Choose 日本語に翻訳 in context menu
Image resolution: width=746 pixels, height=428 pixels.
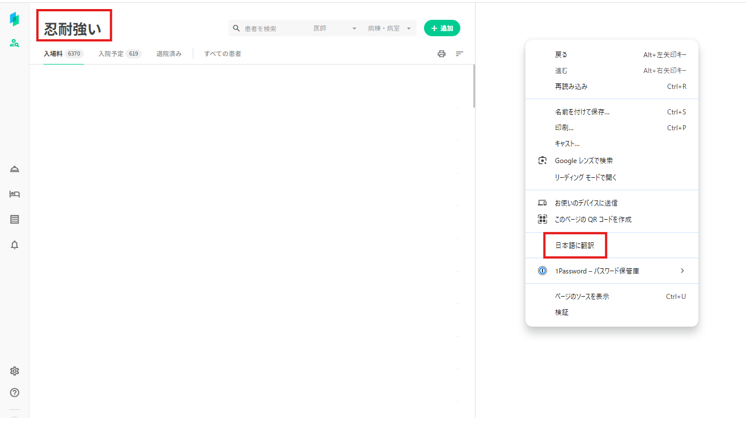pos(612,246)
